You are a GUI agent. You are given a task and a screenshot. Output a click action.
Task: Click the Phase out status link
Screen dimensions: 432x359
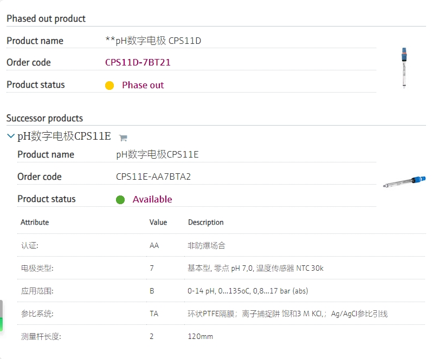(x=143, y=85)
